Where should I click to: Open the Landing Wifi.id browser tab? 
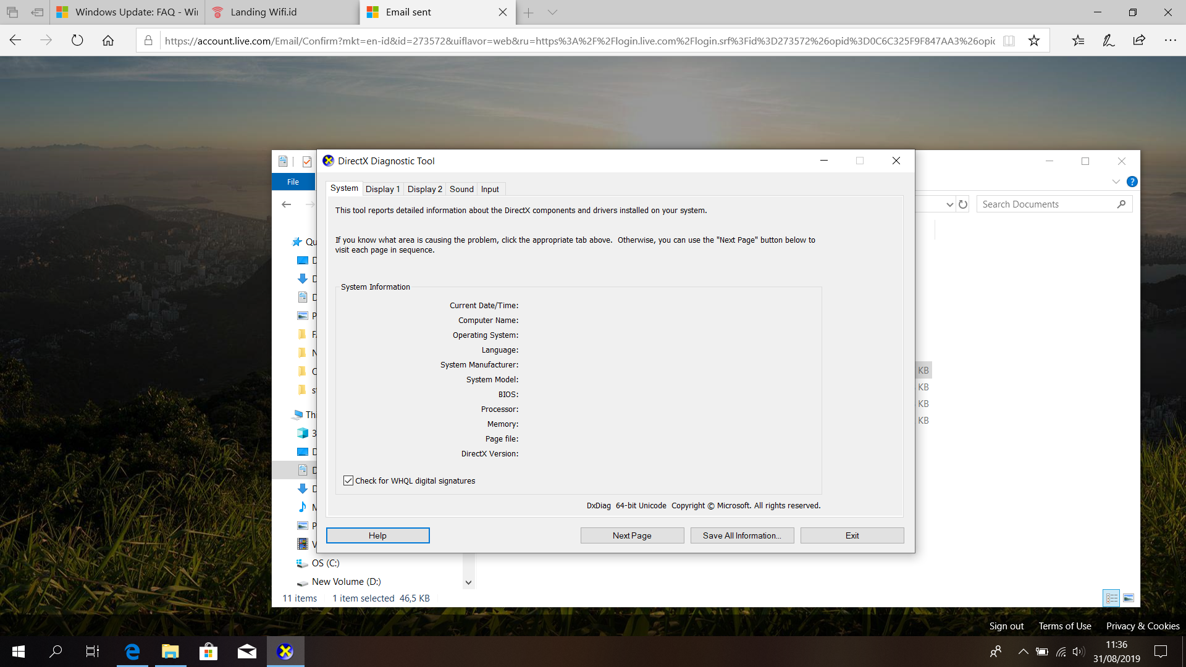coord(282,12)
